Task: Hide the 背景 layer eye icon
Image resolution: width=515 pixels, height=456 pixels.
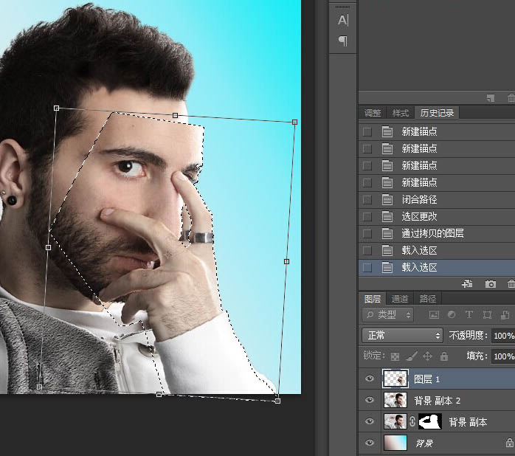Action: [x=370, y=443]
